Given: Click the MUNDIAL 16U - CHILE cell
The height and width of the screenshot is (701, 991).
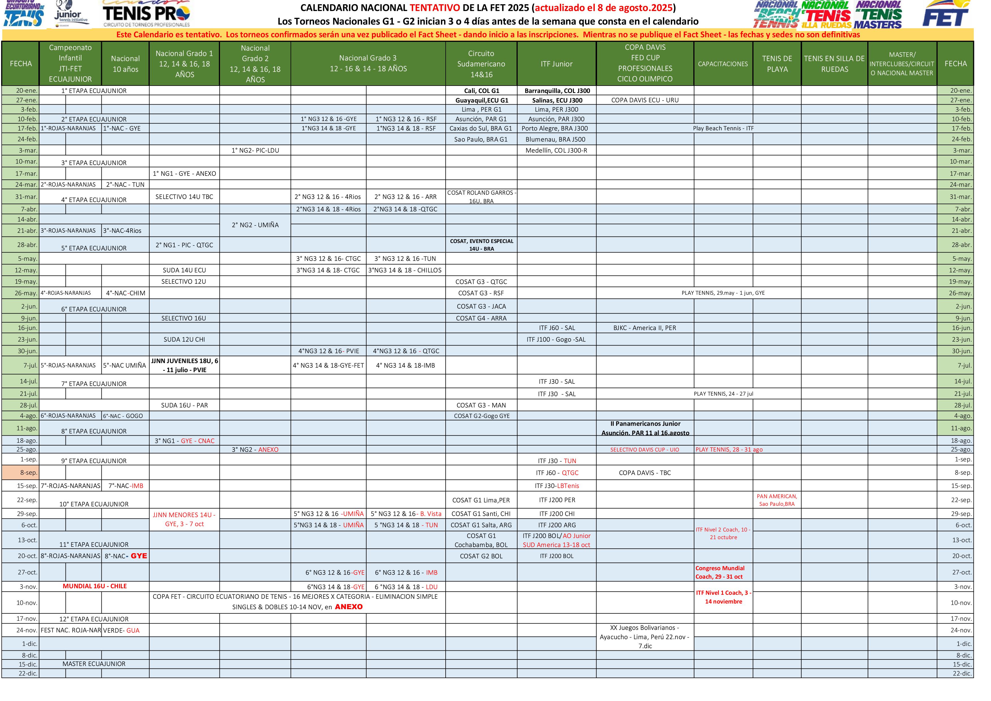Looking at the screenshot, I should point(95,586).
